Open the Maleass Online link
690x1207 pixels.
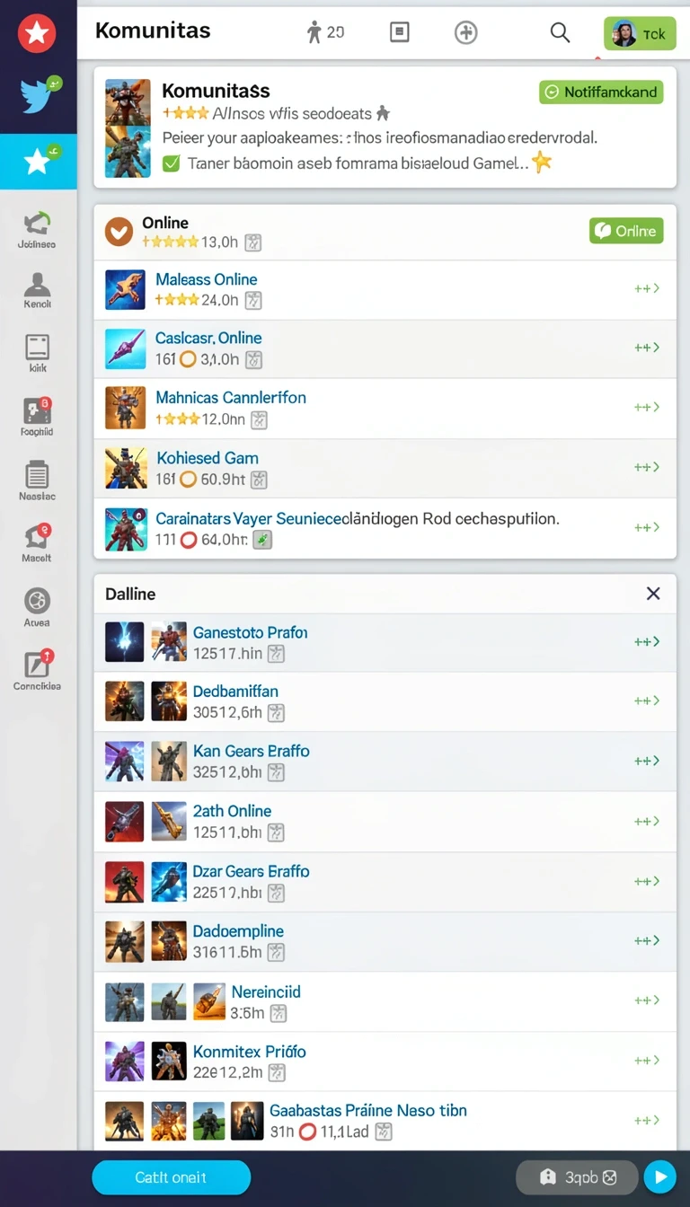point(207,279)
